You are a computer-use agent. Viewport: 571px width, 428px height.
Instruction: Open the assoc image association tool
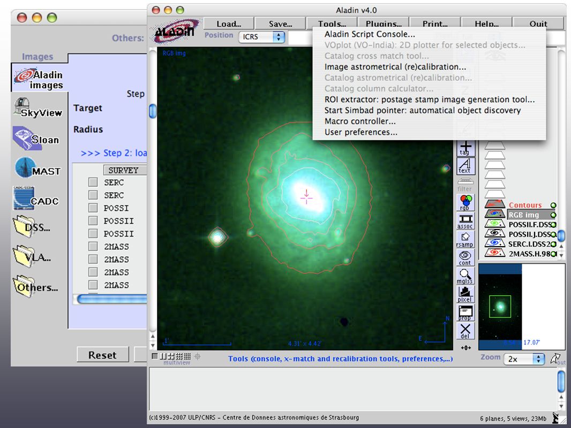(466, 221)
